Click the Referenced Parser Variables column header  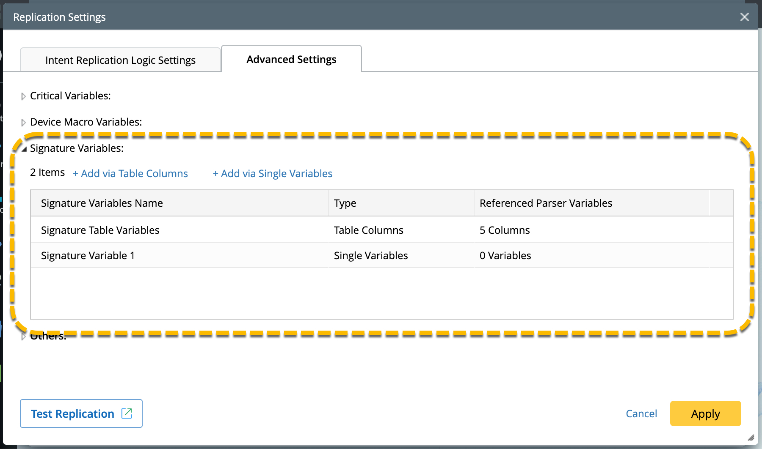[546, 203]
